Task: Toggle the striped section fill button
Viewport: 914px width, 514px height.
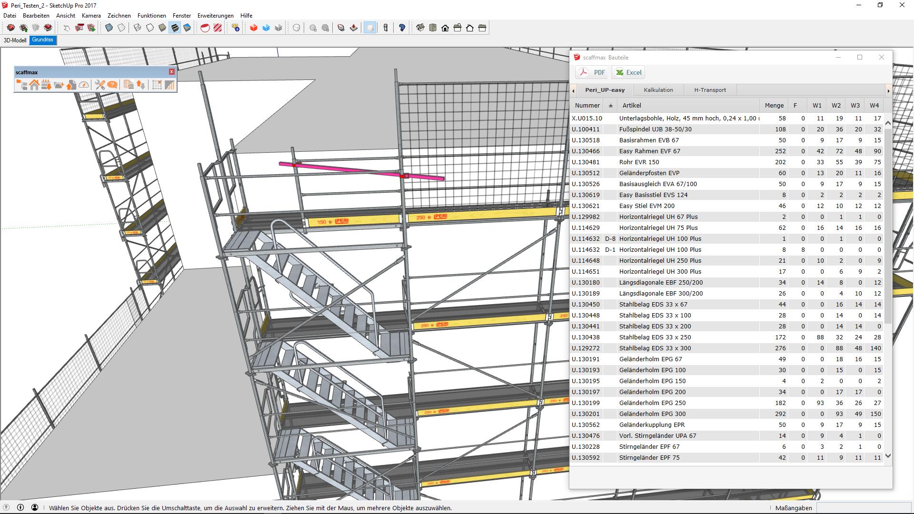Action: pyautogui.click(x=218, y=28)
